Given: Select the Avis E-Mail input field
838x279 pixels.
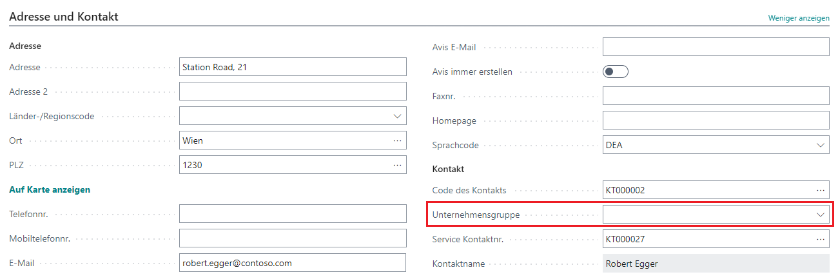Looking at the screenshot, I should 716,47.
